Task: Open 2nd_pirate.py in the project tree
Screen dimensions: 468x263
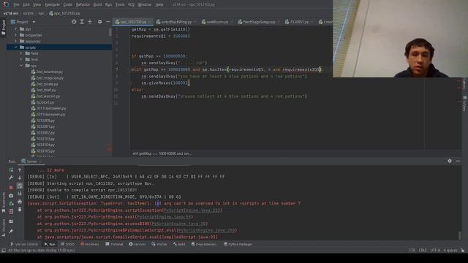Action: click(x=45, y=84)
